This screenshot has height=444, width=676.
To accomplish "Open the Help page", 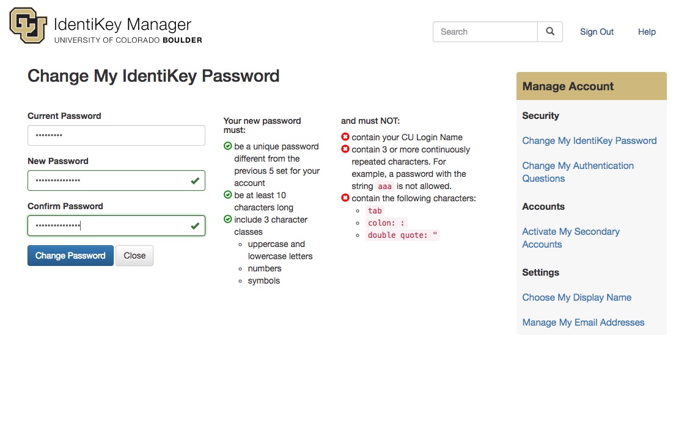I will click(647, 32).
